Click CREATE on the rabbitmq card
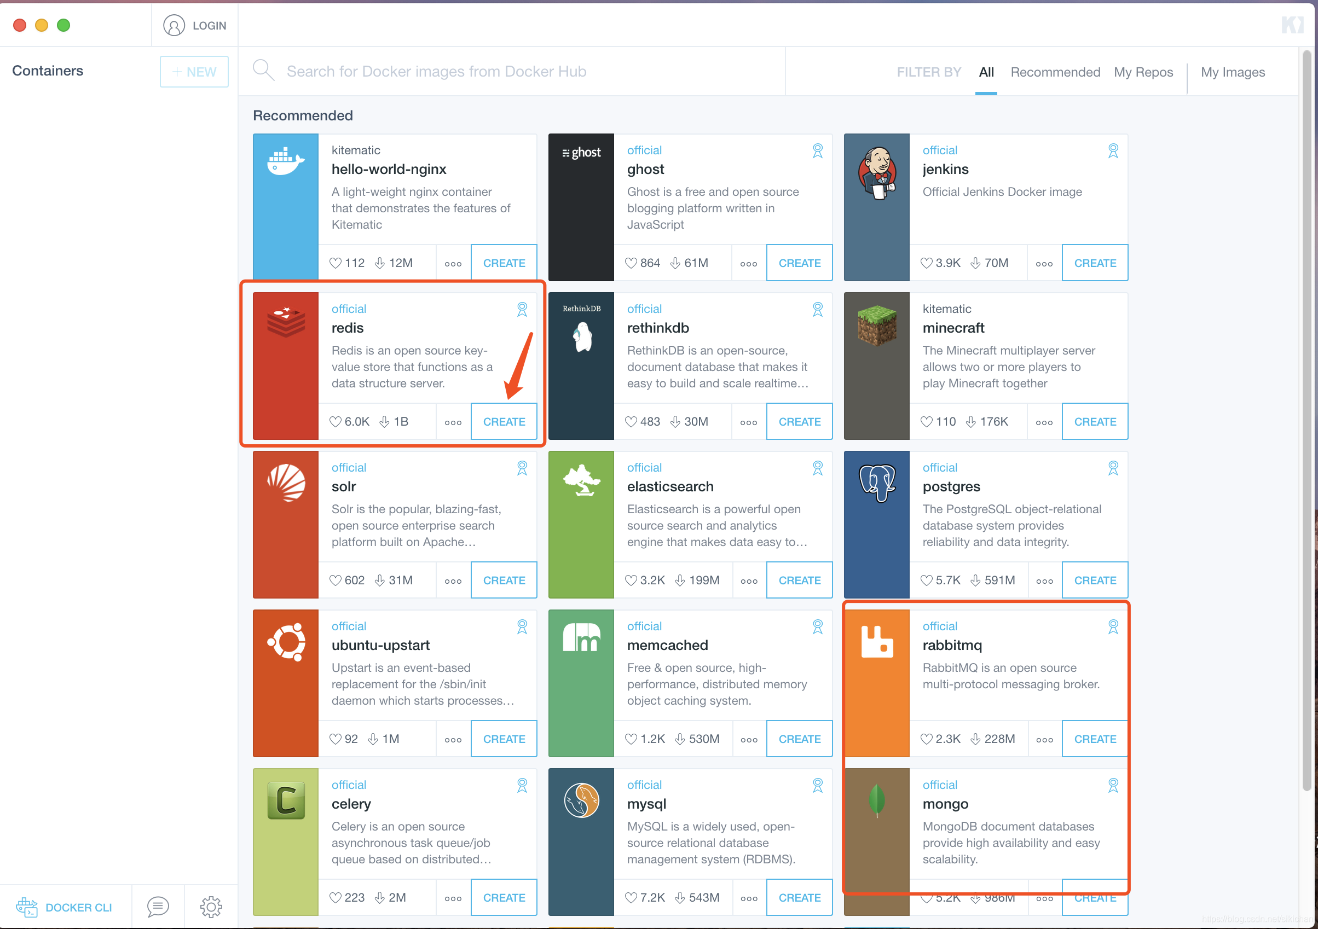Viewport: 1318px width, 929px height. pyautogui.click(x=1095, y=739)
